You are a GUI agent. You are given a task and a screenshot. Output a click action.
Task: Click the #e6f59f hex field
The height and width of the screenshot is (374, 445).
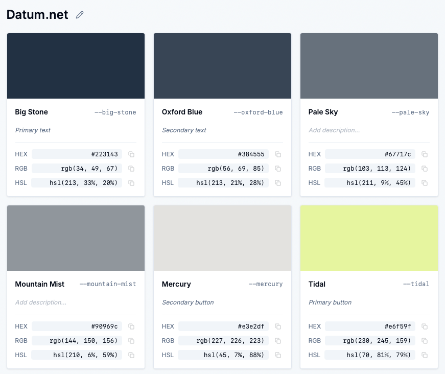point(370,326)
